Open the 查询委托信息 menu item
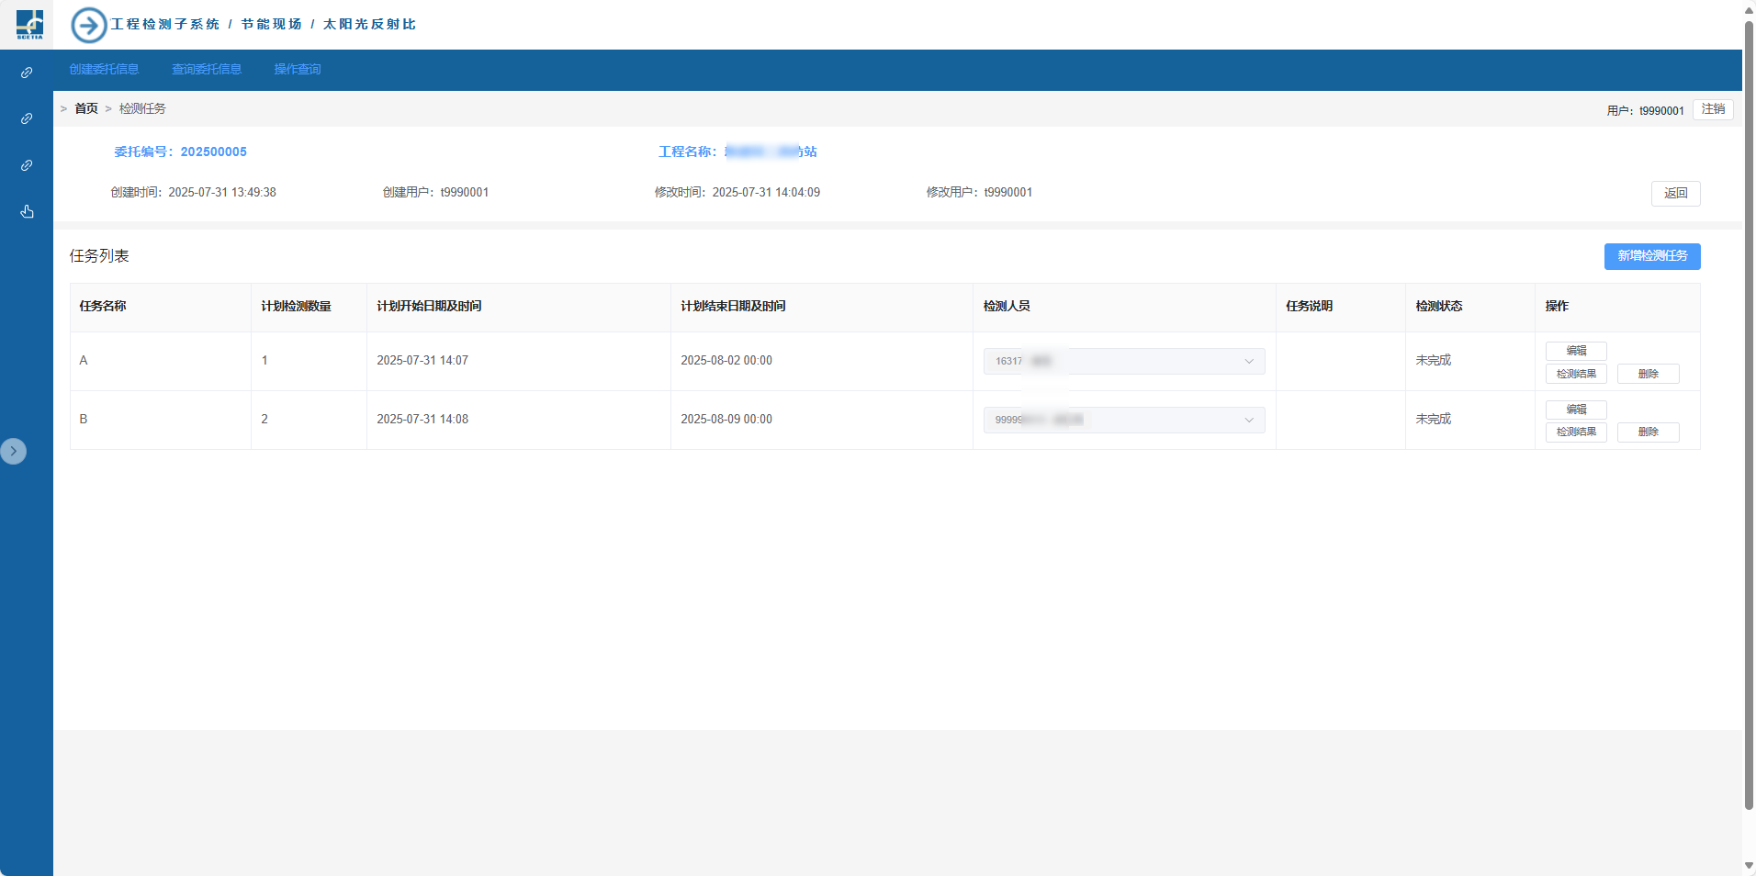 [207, 70]
